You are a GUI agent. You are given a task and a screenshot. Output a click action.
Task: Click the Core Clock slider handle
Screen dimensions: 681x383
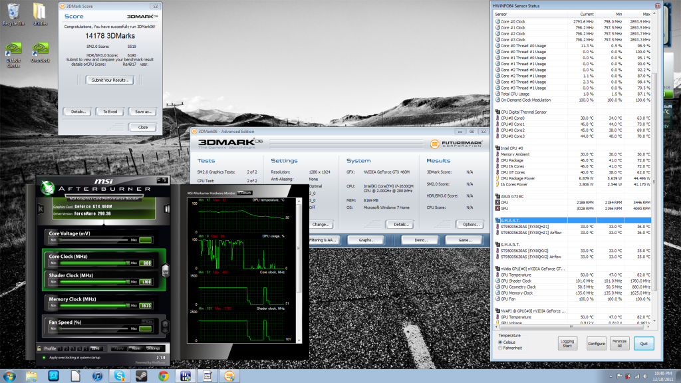[127, 263]
